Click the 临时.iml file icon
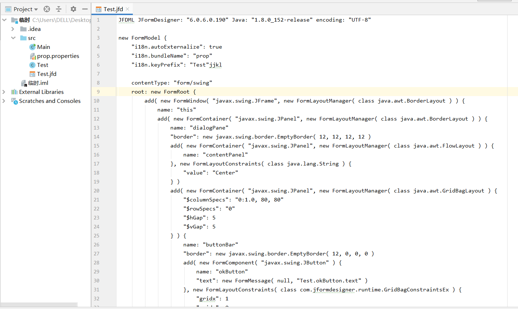Screen dimensions: 518x309 tap(24, 83)
